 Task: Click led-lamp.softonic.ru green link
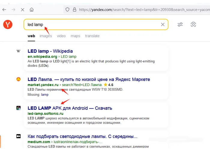point(45,114)
